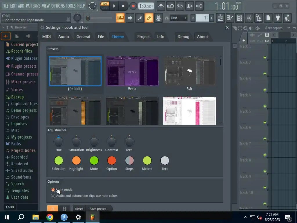Open the plugin picker plug icon
The height and width of the screenshot is (223, 297).
click(278, 18)
